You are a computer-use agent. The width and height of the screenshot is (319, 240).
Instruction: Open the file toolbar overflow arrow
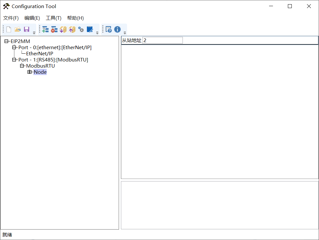coord(34,33)
